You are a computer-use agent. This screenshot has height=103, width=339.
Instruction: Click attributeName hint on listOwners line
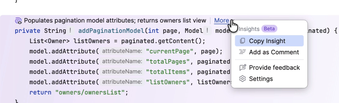(x=122, y=82)
